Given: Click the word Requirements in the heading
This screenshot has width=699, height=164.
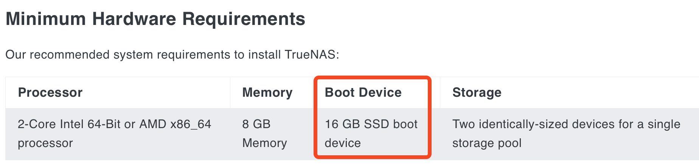Looking at the screenshot, I should (244, 19).
